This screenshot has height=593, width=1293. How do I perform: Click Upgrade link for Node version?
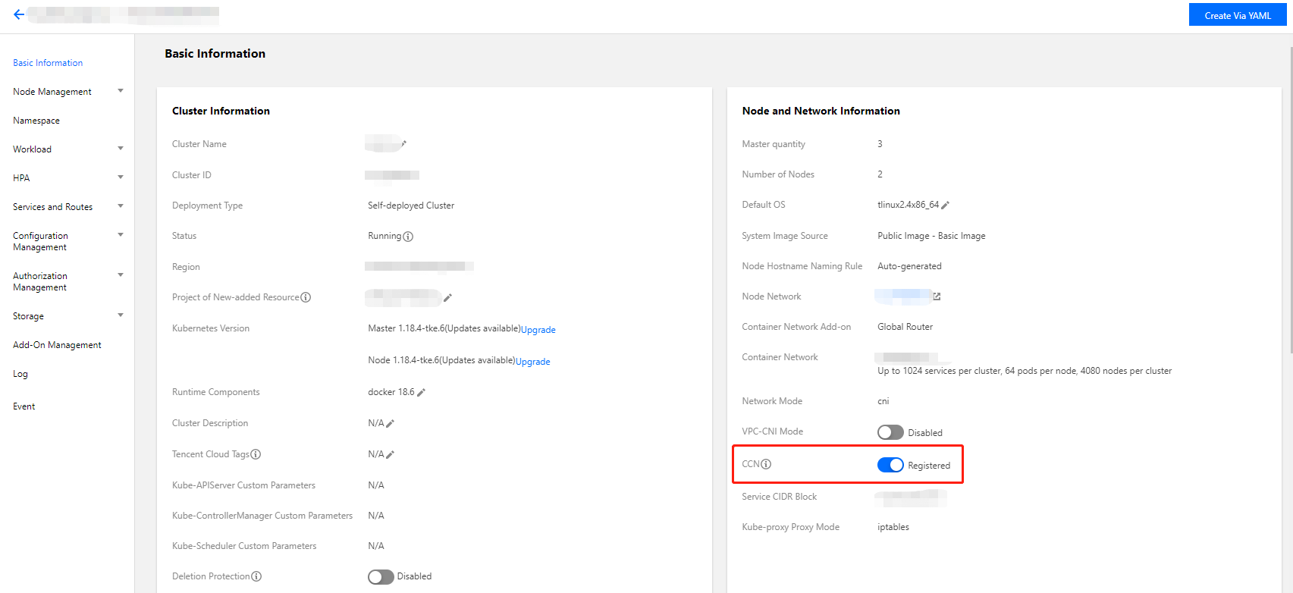(x=533, y=362)
